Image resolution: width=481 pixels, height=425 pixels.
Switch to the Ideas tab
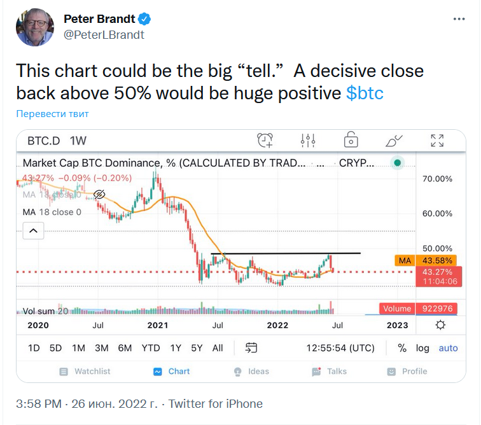(x=251, y=372)
